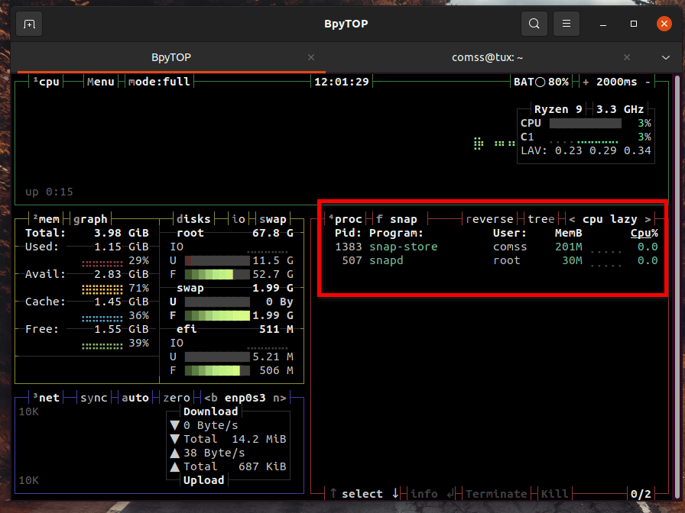The image size is (685, 513).
Task: Toggle reverse sorting of processes
Action: (x=489, y=219)
